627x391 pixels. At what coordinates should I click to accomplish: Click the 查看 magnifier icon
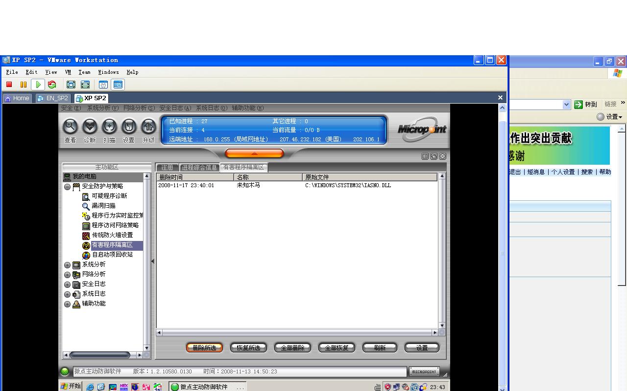pyautogui.click(x=71, y=127)
